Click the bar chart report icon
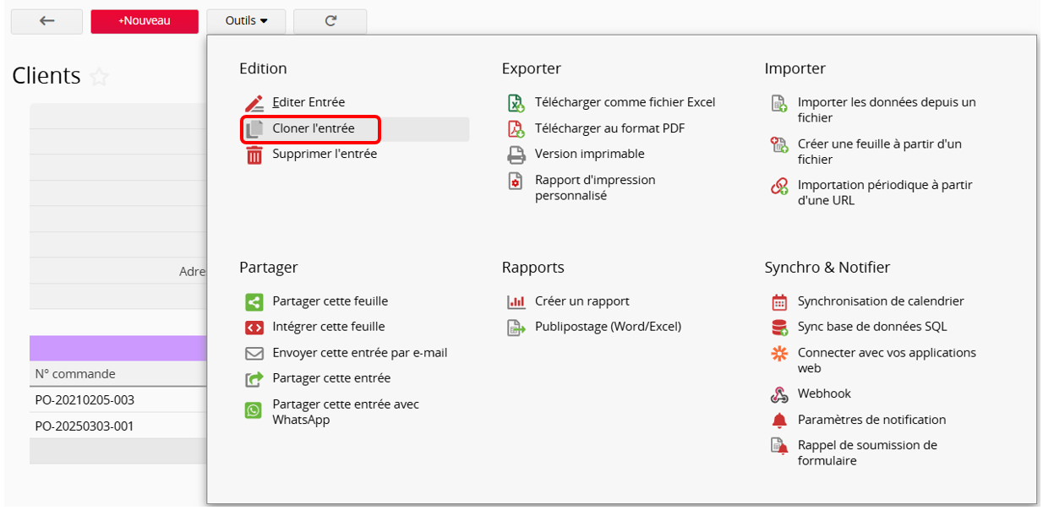This screenshot has height=510, width=1043. click(516, 301)
